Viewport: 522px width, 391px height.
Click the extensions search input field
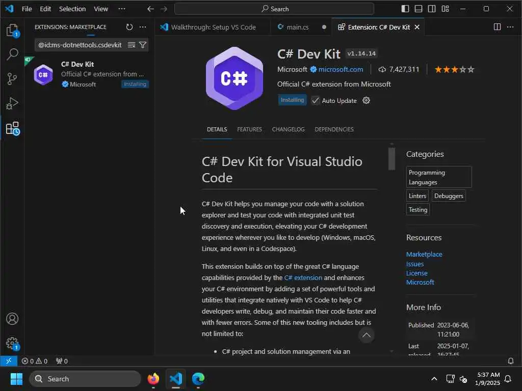click(x=80, y=45)
